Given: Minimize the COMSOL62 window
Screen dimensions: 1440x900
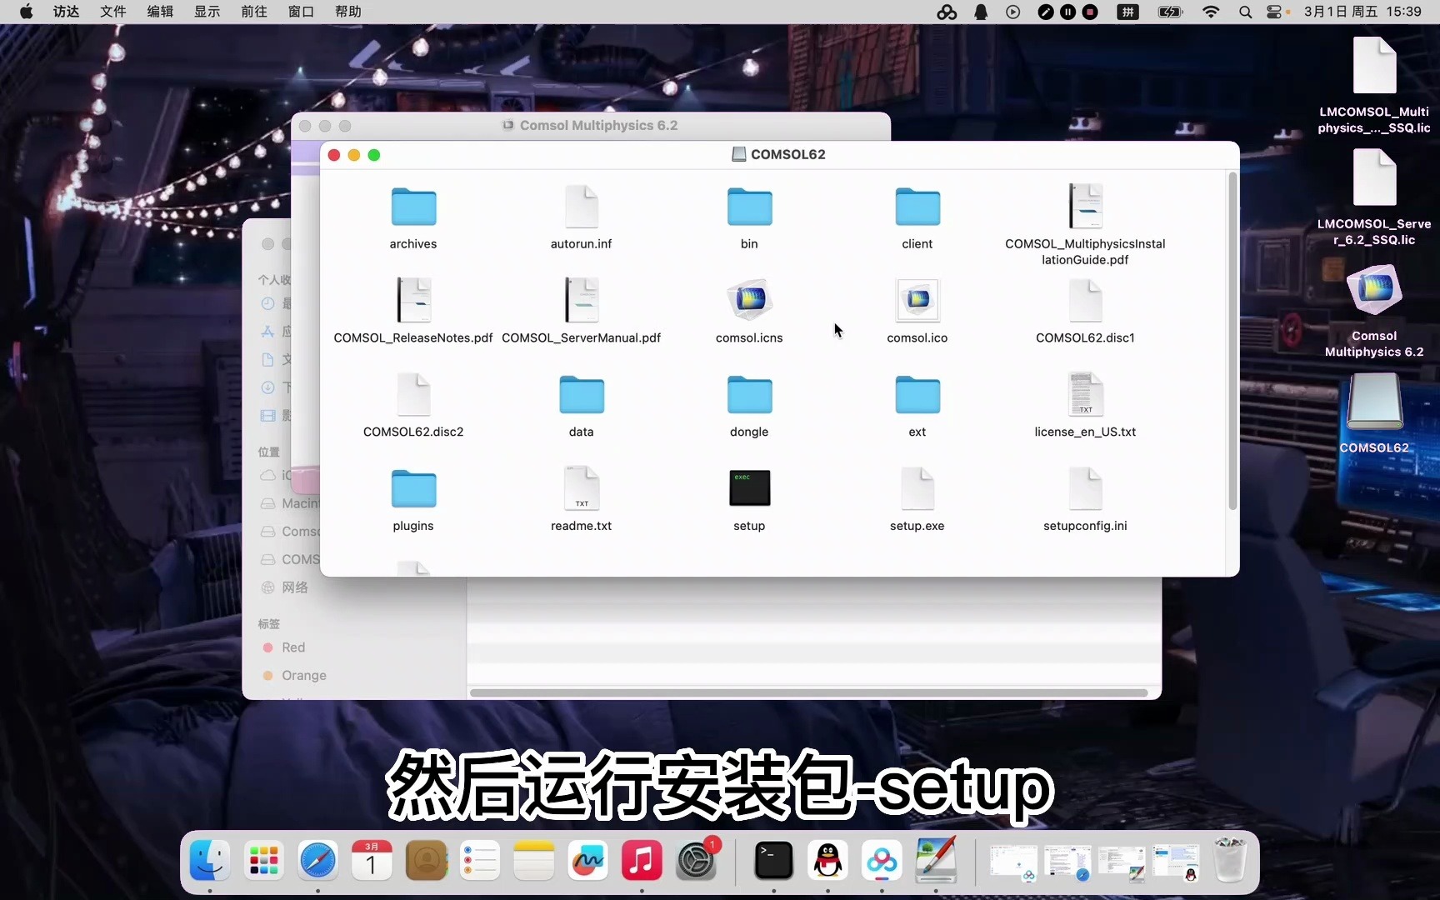Looking at the screenshot, I should 354,155.
